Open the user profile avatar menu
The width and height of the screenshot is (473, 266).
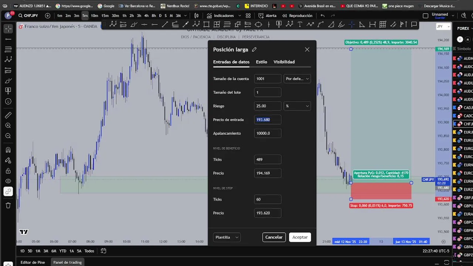tap(8, 16)
